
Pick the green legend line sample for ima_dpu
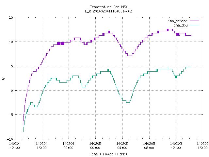click(x=194, y=25)
